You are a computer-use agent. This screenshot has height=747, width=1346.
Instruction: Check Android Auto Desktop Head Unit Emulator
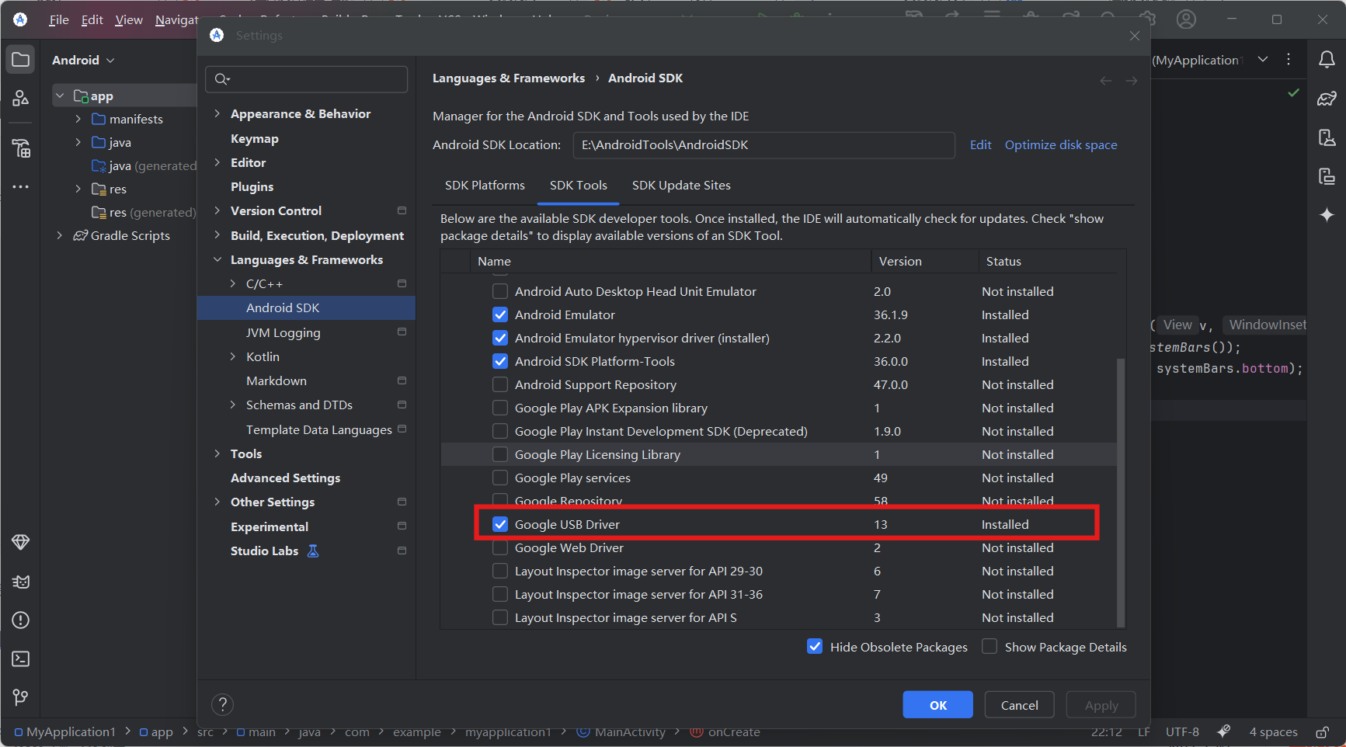point(500,291)
